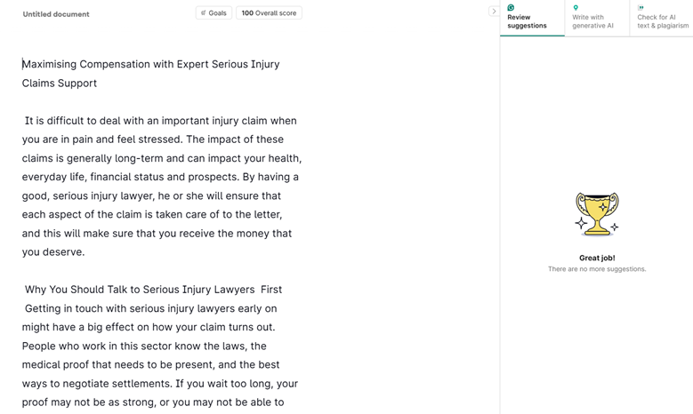Collapse the right sidebar with the chevron

point(494,12)
